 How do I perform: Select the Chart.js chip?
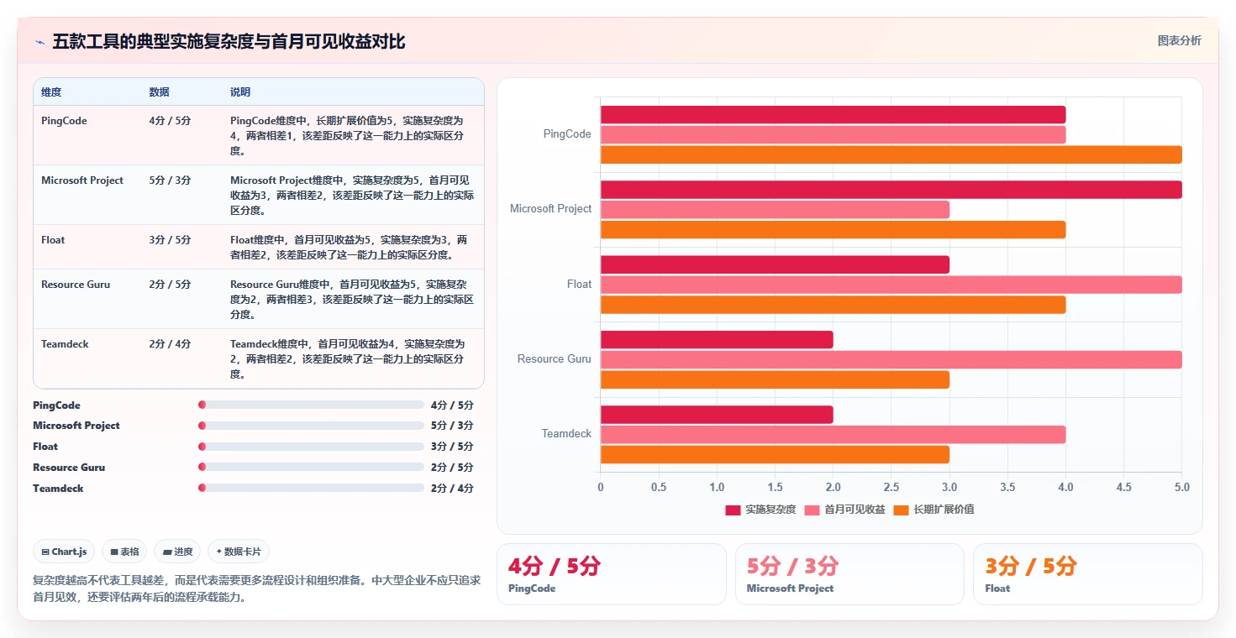click(65, 552)
